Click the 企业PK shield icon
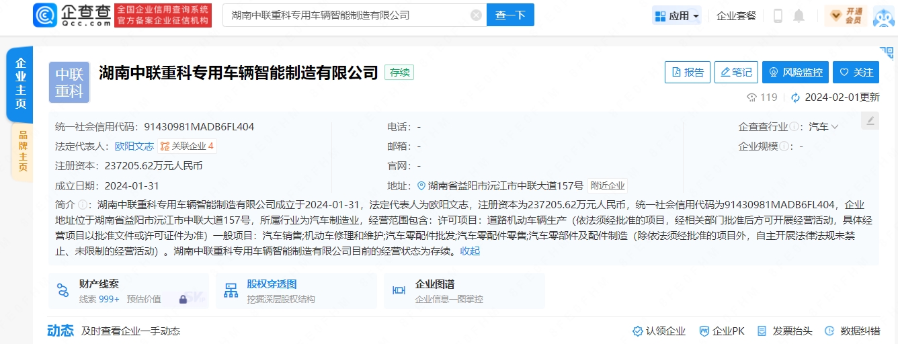Screen dimensions: 898x344 tap(704, 331)
